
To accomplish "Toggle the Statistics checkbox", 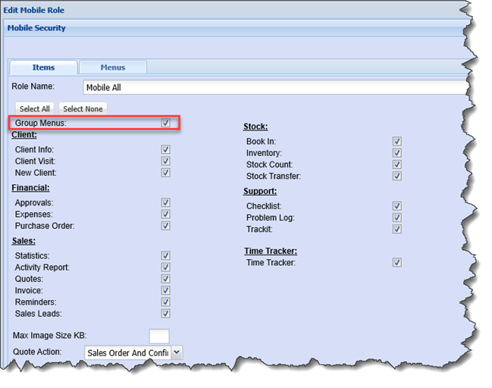I will coord(165,256).
